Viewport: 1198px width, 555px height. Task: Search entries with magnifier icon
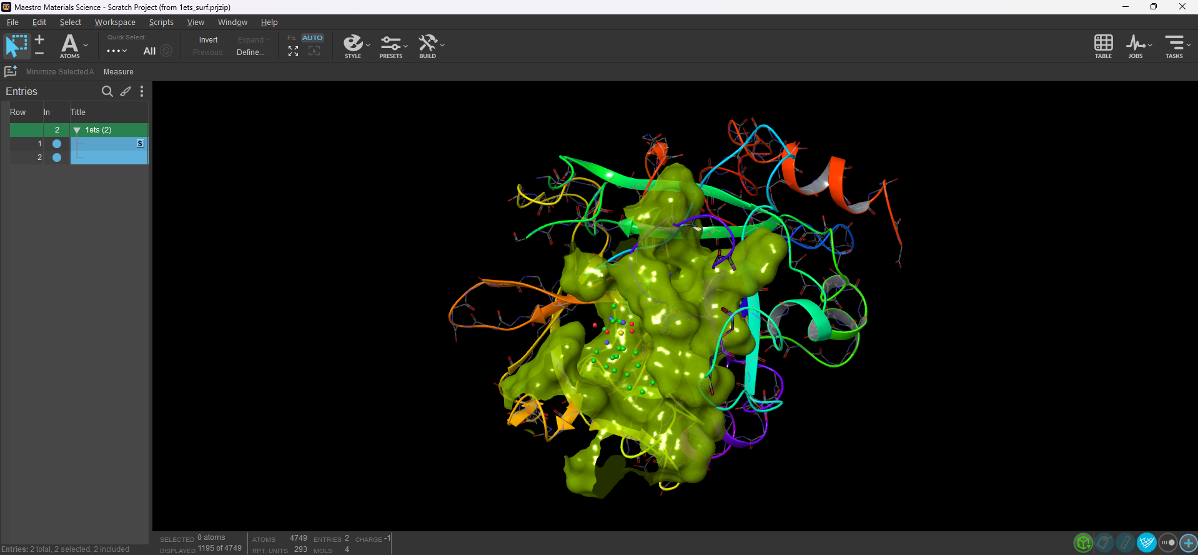tap(107, 92)
